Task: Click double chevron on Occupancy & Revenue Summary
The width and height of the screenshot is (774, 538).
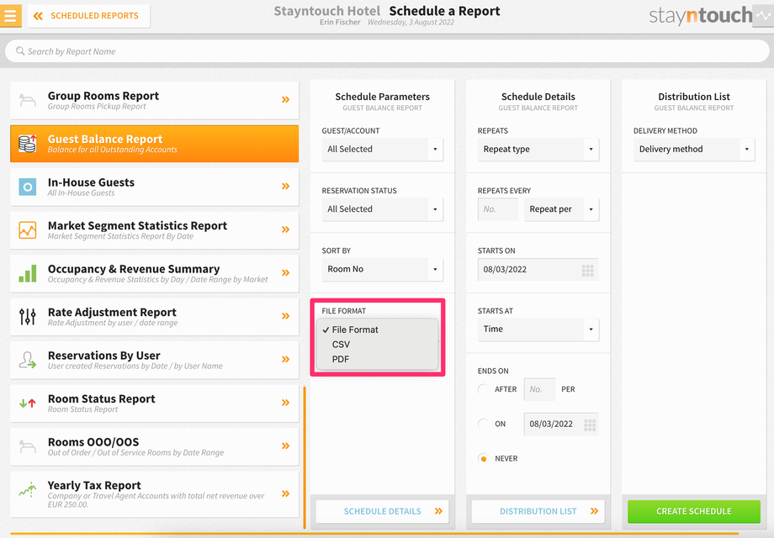Action: [285, 272]
